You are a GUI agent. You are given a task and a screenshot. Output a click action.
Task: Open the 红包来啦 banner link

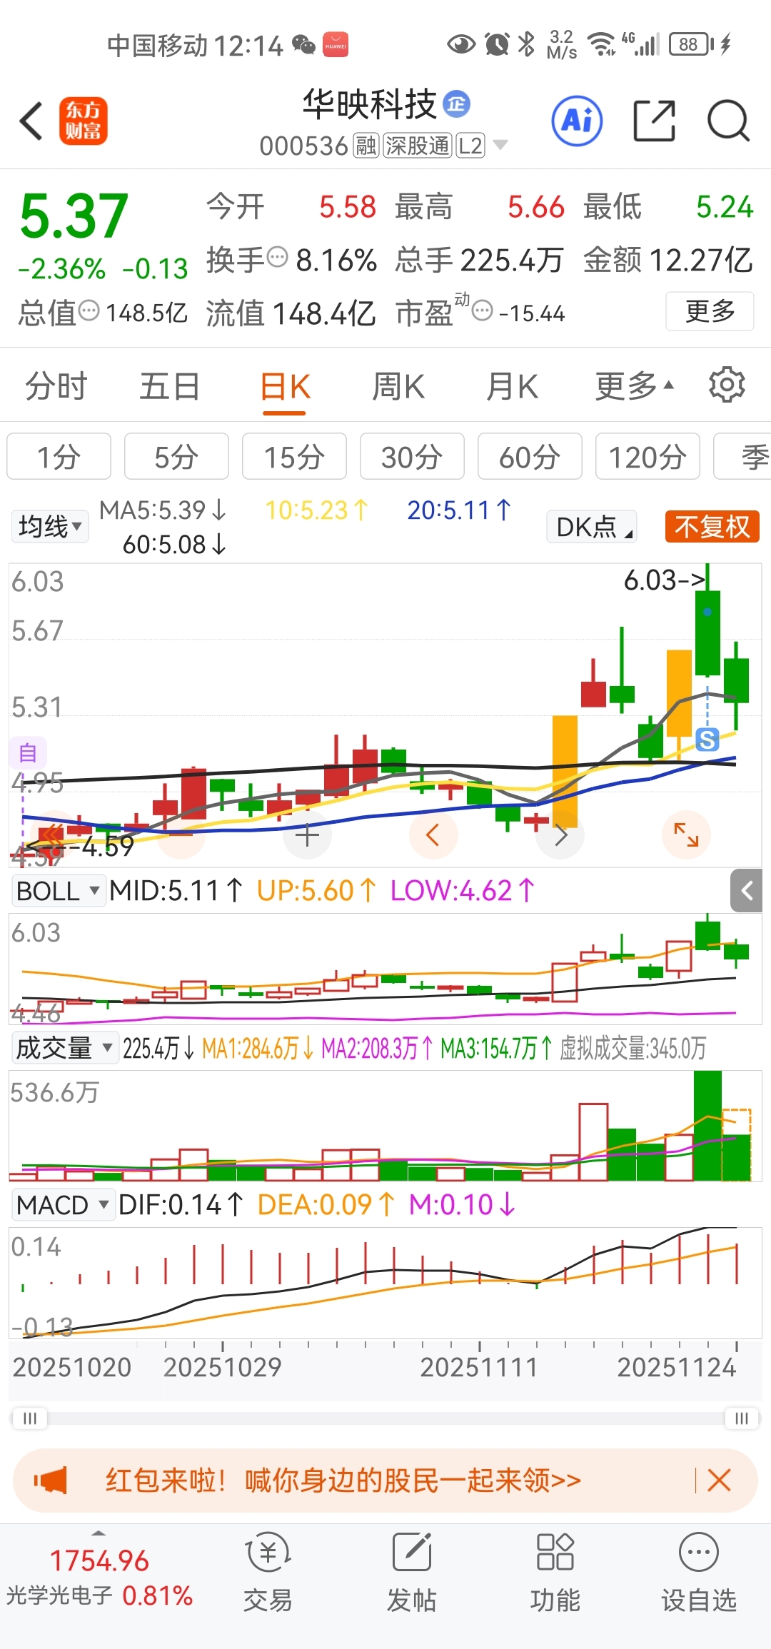(x=343, y=1480)
